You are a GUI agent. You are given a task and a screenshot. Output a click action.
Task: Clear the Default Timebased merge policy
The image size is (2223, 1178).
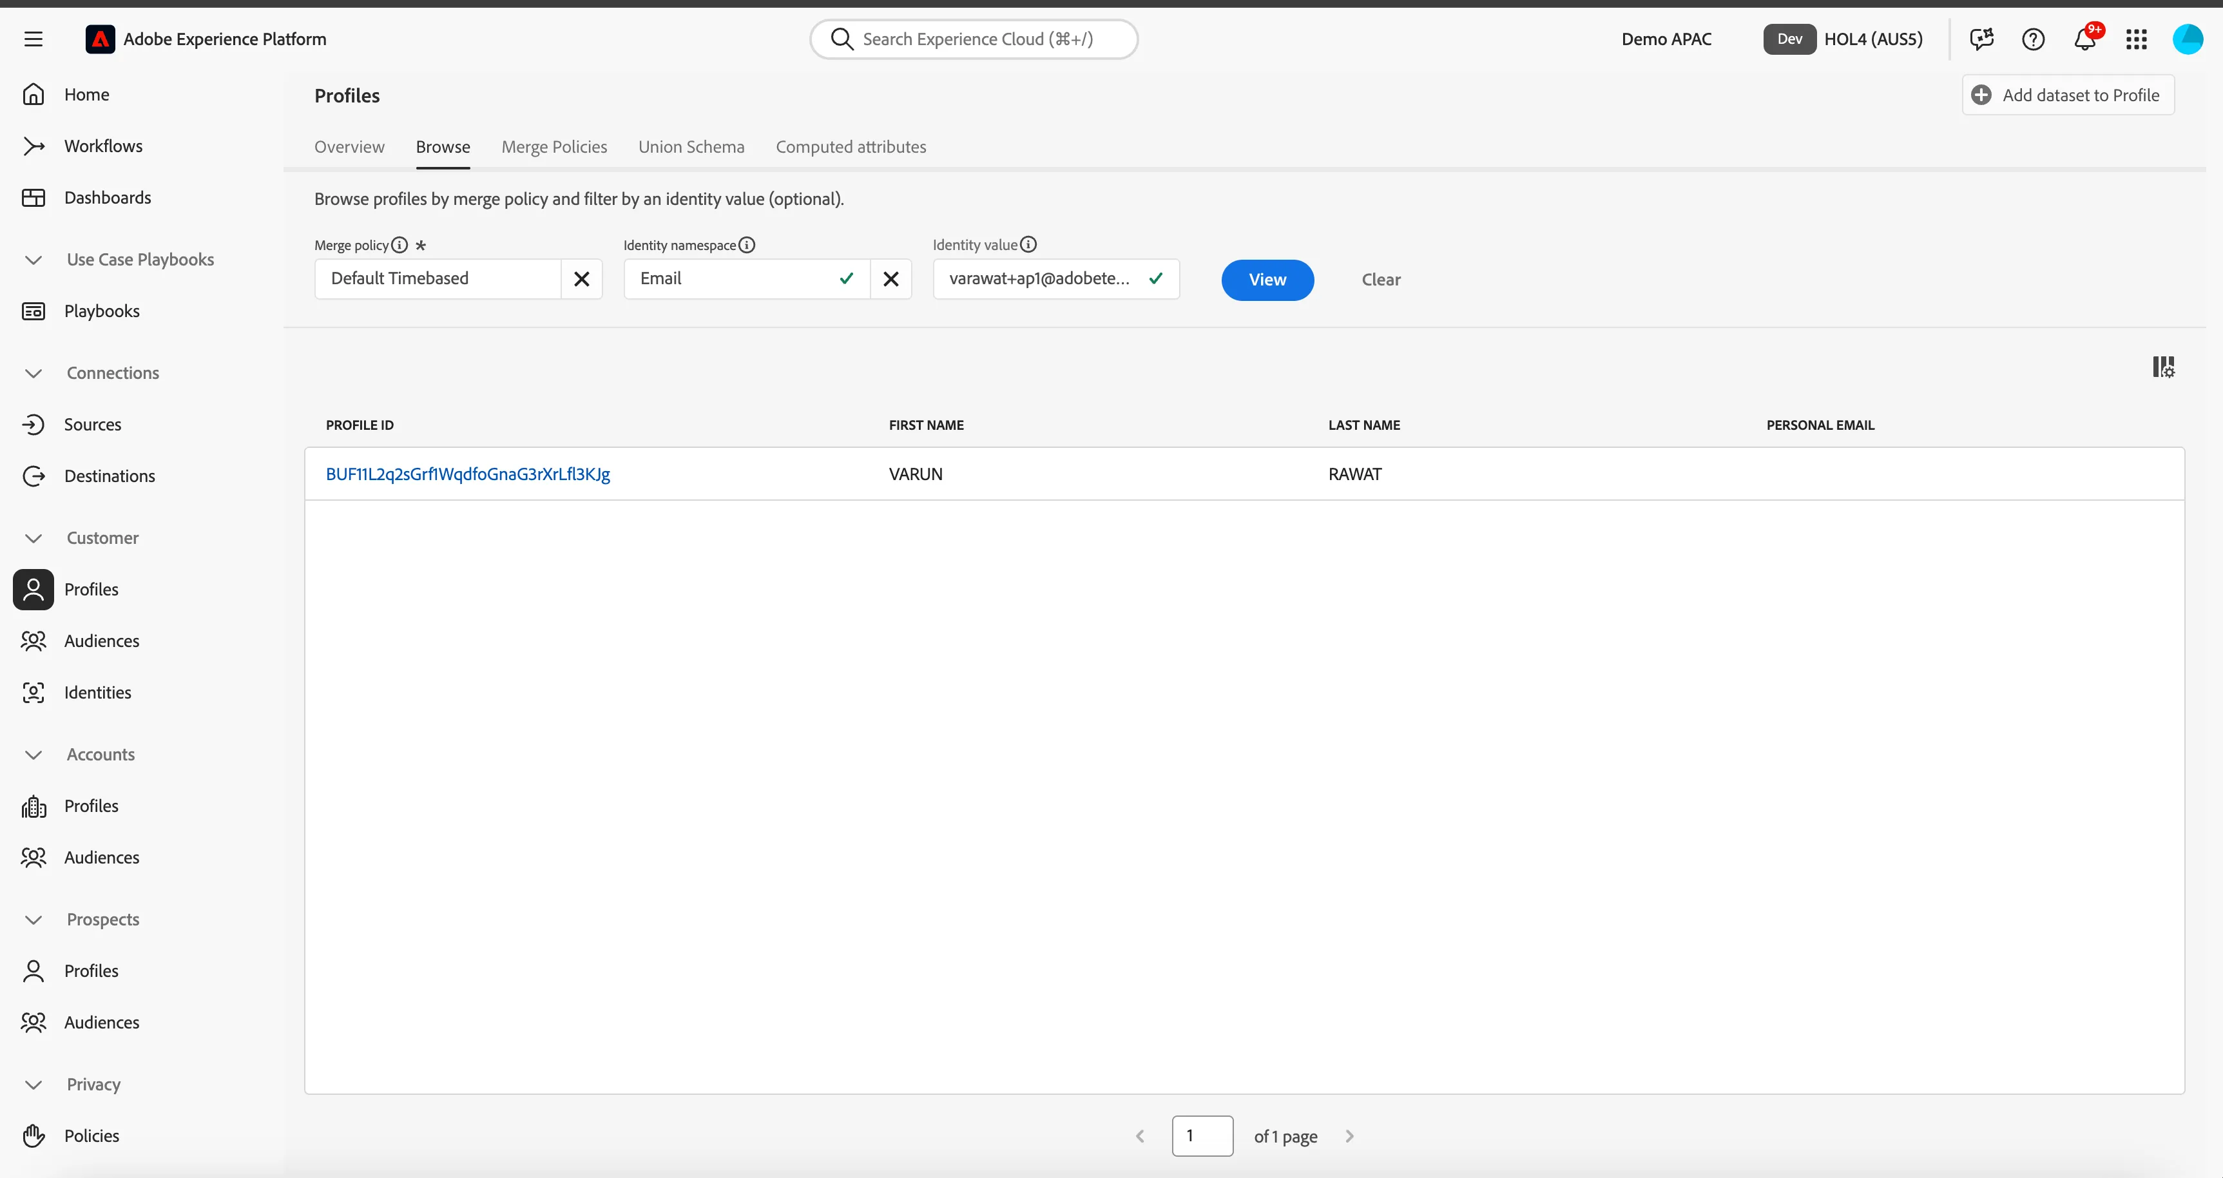(582, 279)
